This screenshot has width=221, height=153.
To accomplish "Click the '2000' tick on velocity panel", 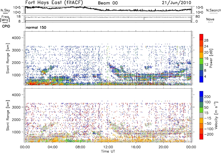I will point(16,120).
